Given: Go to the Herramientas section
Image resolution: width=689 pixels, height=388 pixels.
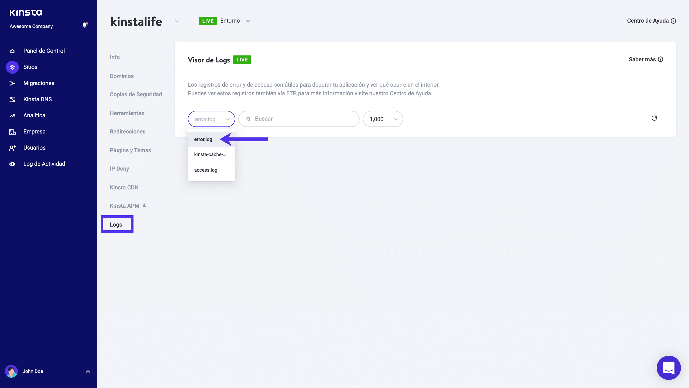Looking at the screenshot, I should [127, 113].
